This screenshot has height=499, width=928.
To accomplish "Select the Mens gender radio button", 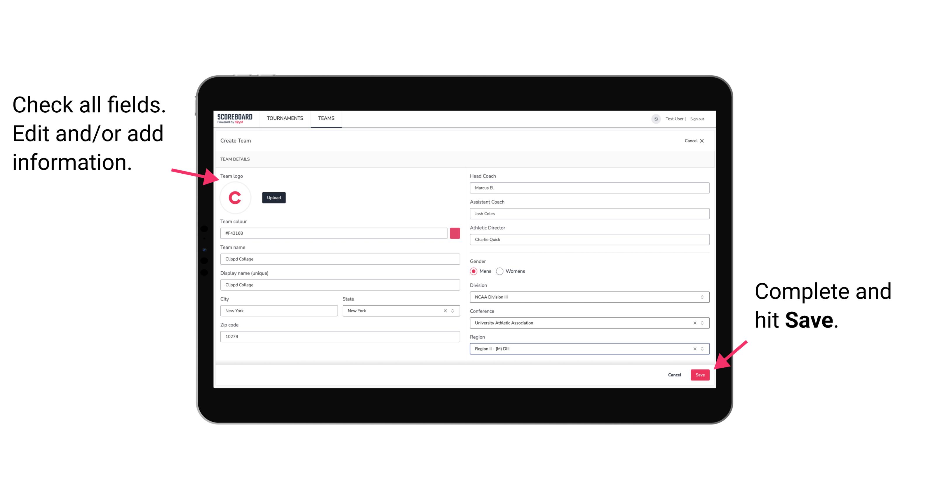I will click(x=473, y=271).
